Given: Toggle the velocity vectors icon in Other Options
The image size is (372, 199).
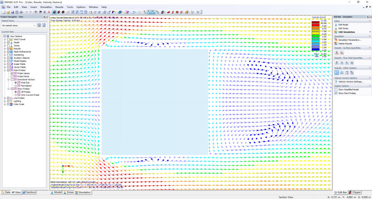Looking at the screenshot, I should (x=337, y=72).
